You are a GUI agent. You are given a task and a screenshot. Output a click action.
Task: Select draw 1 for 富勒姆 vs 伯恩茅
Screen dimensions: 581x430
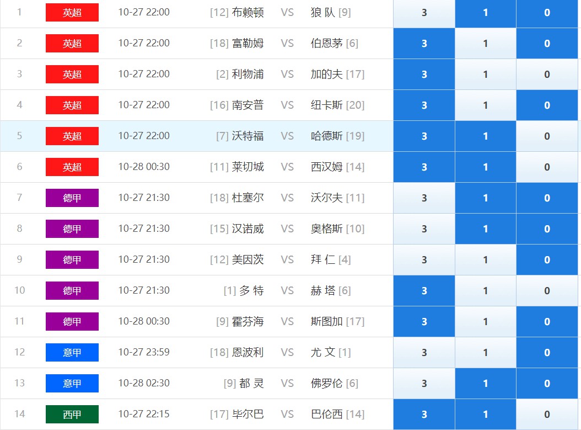click(x=486, y=44)
